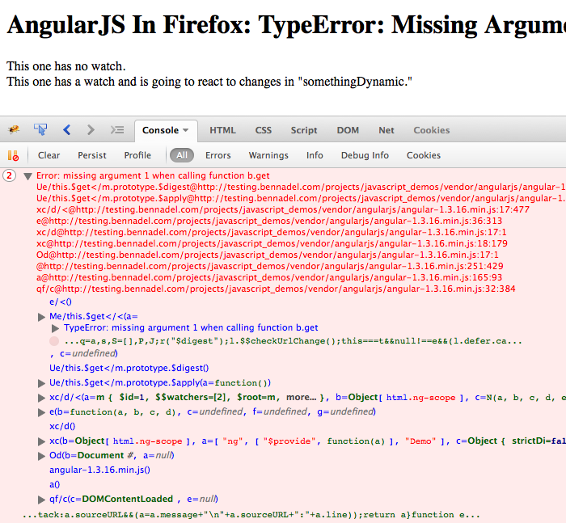Click the error count badge 2
The image size is (566, 523).
[10, 175]
